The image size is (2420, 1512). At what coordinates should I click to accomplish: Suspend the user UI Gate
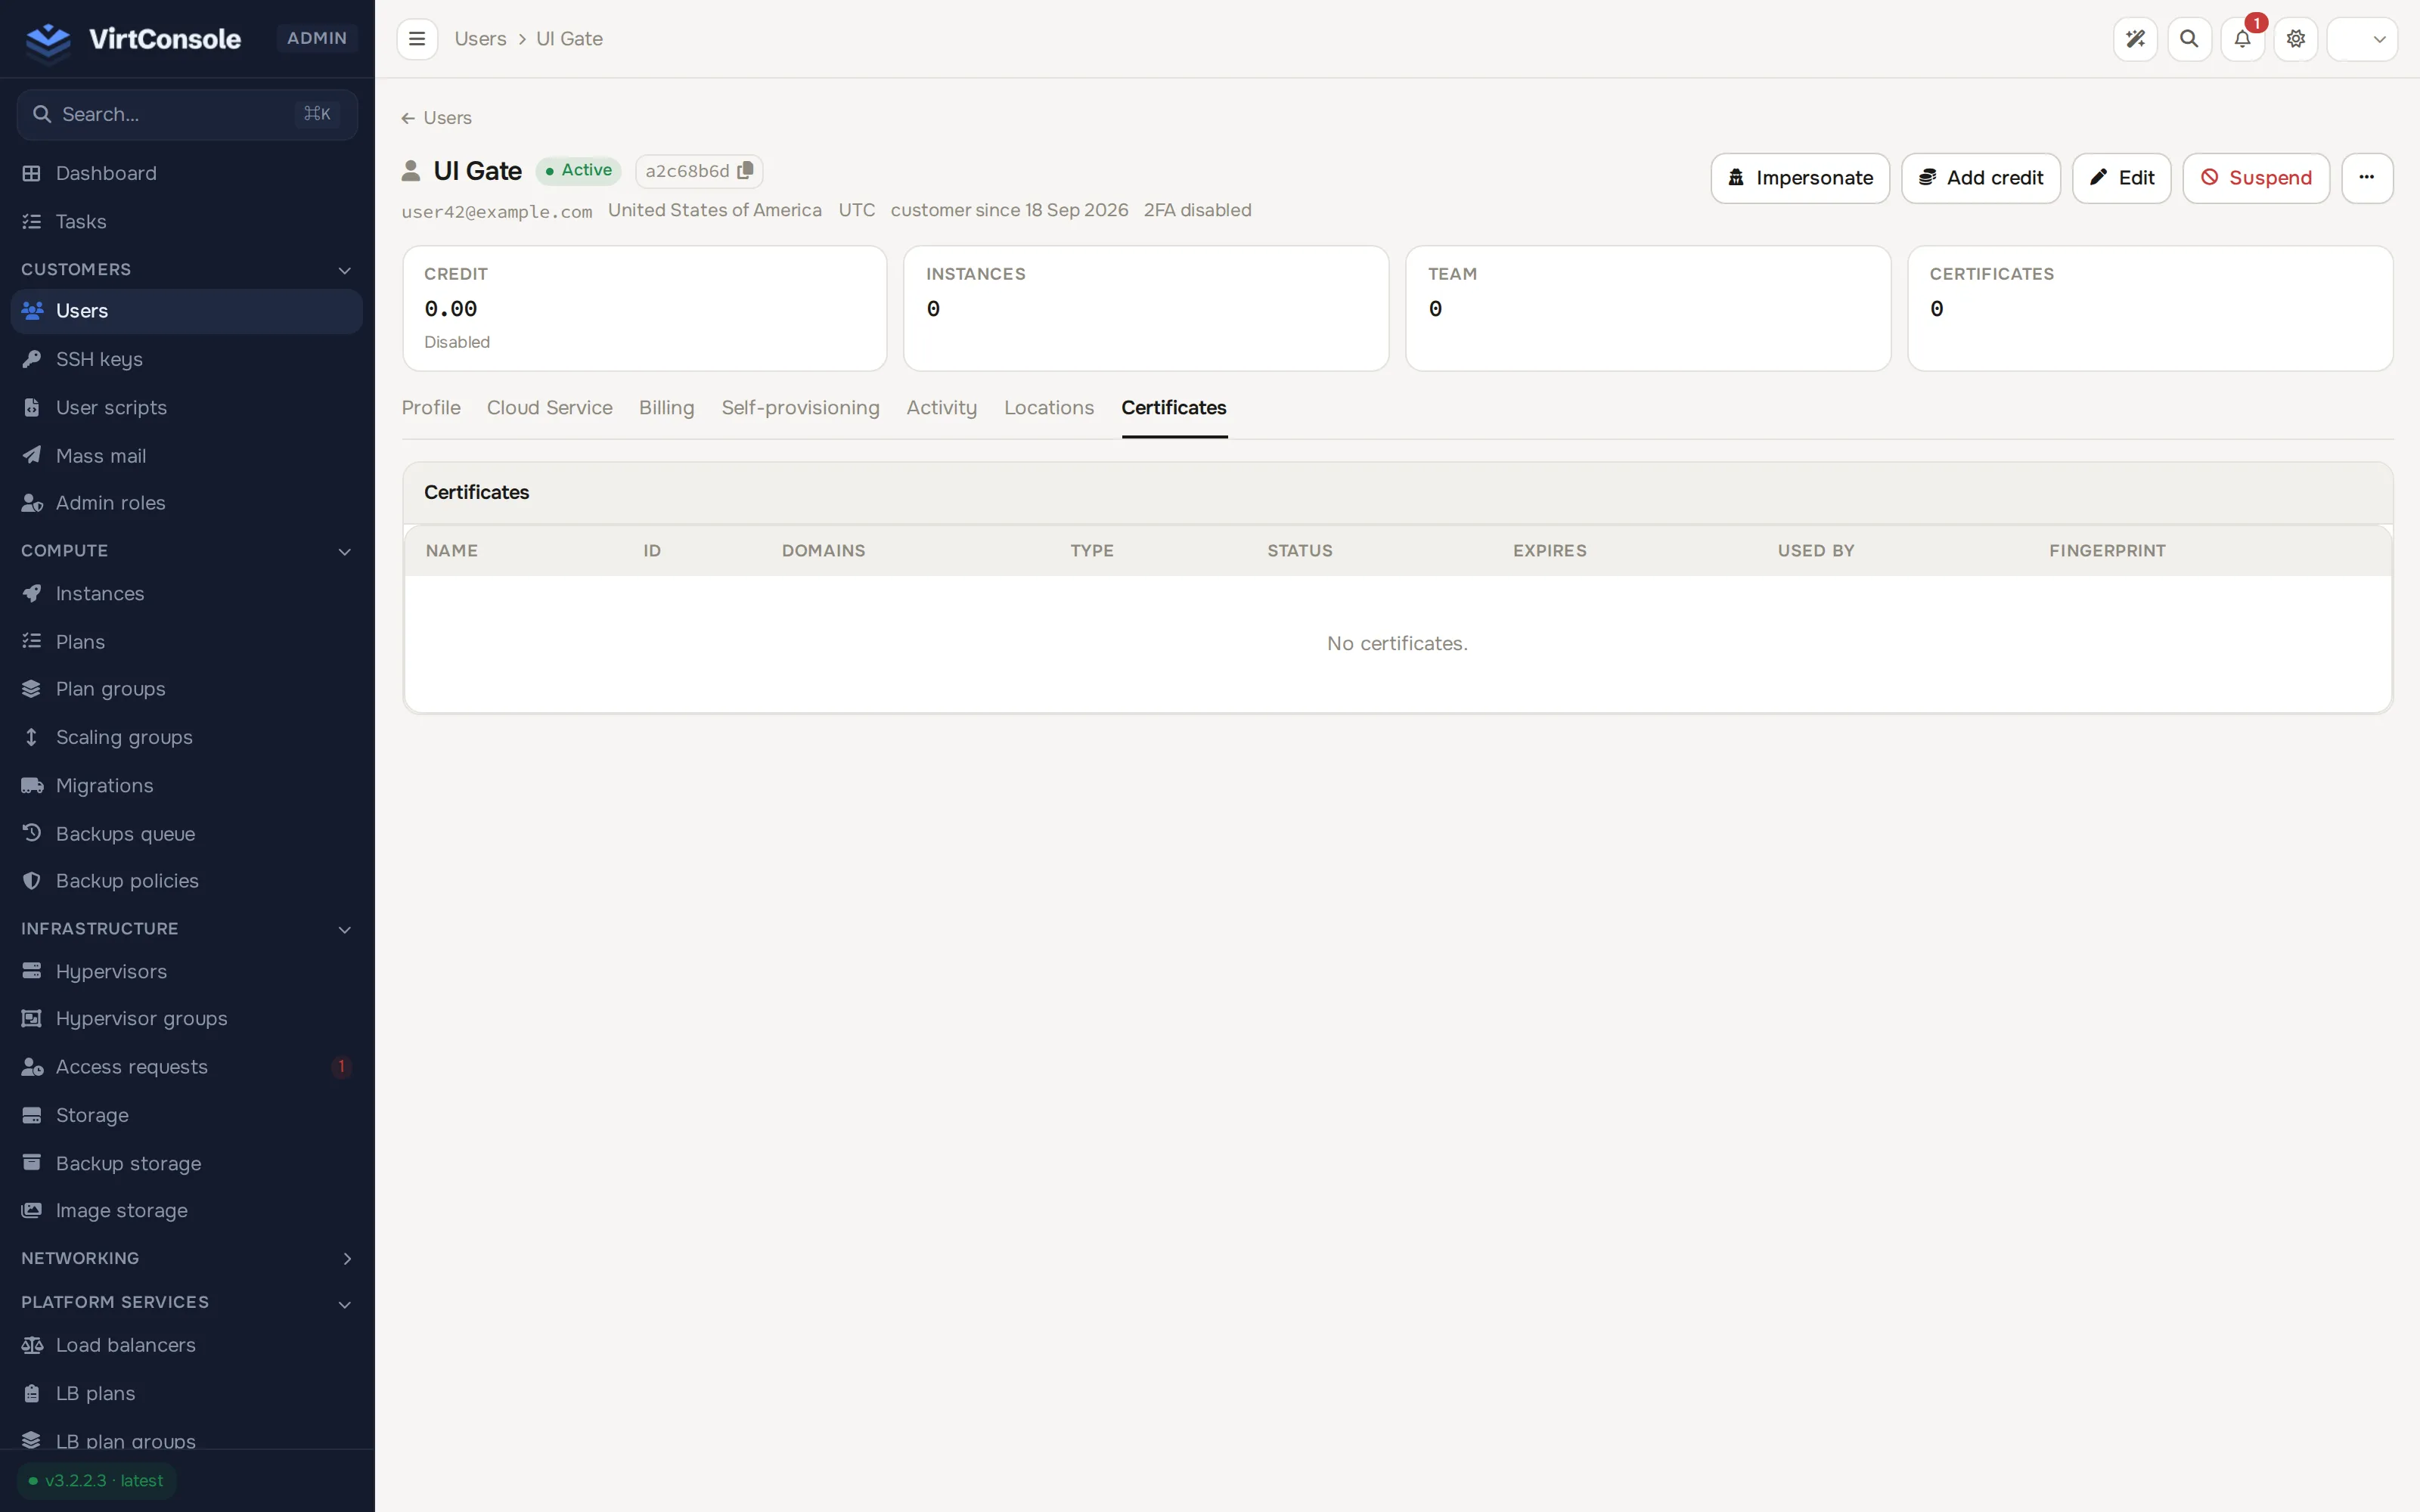(x=2256, y=178)
